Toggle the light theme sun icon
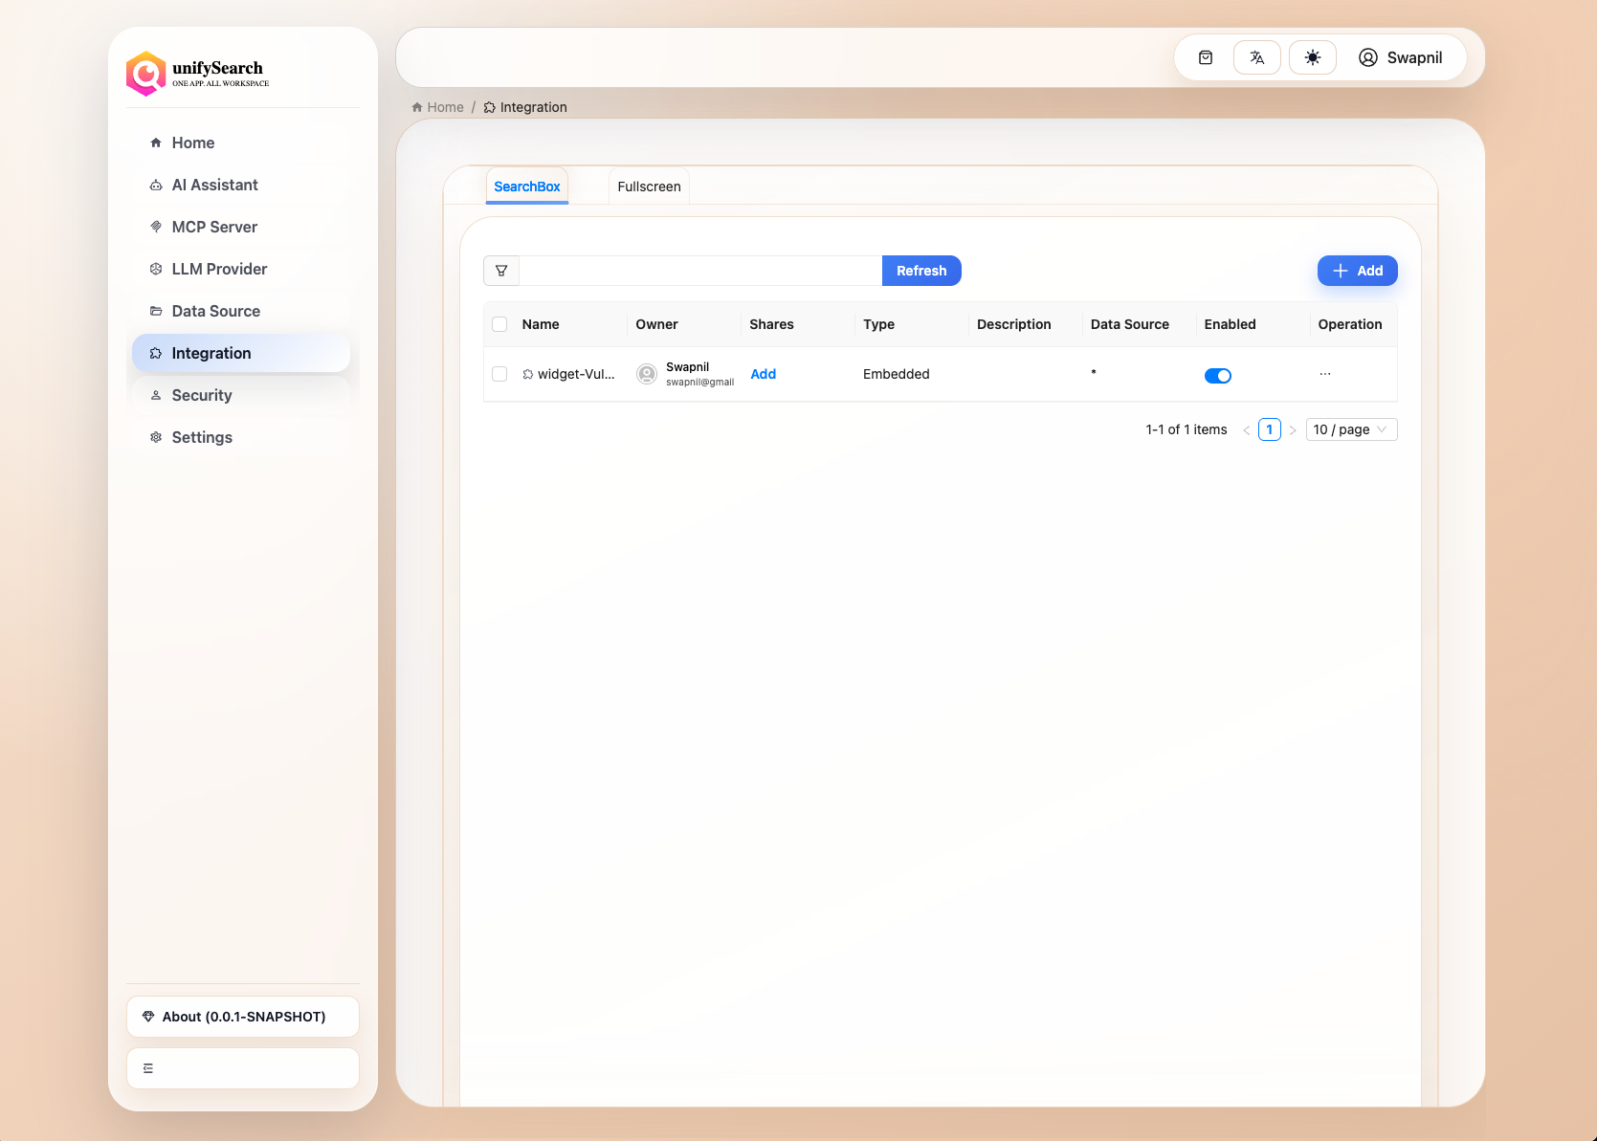Viewport: 1597px width, 1141px height. (1312, 56)
